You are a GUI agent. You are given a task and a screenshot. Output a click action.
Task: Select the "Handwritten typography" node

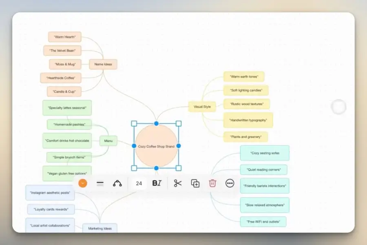248,120
